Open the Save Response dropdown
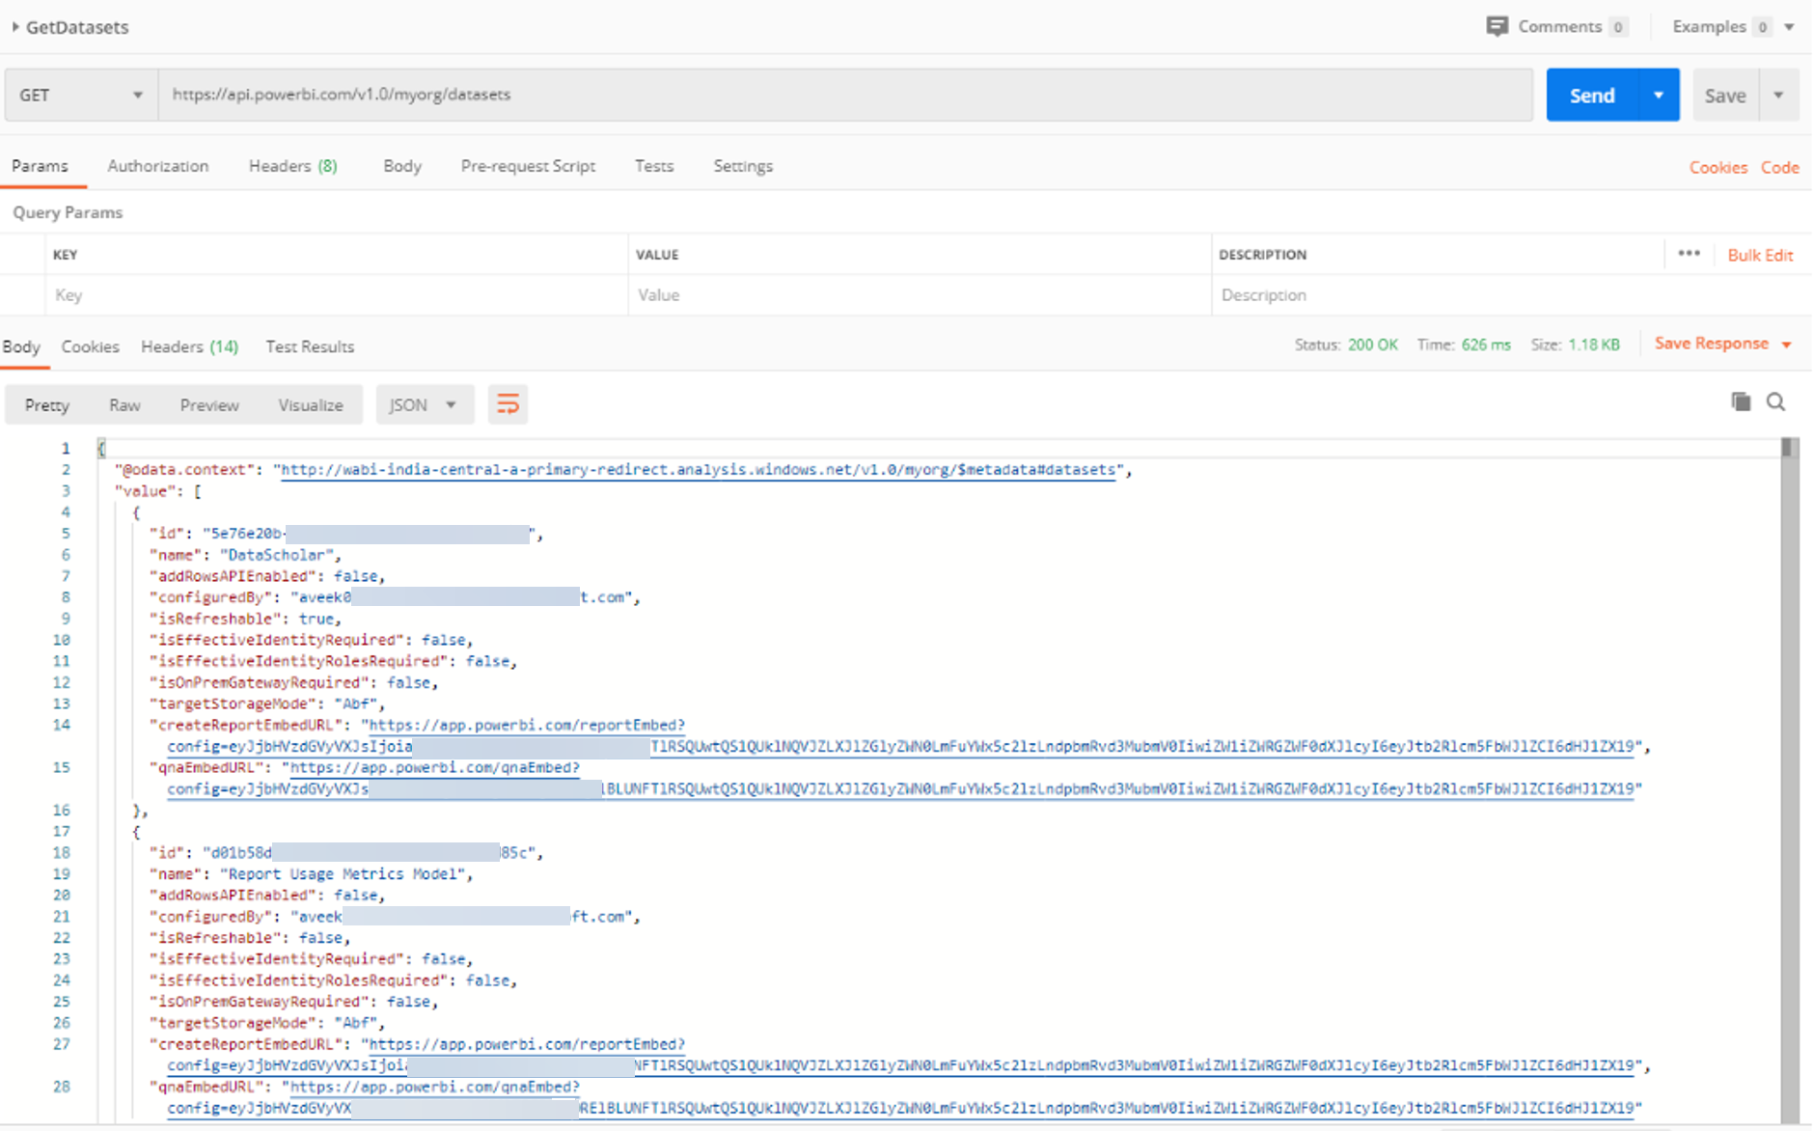 tap(1722, 344)
